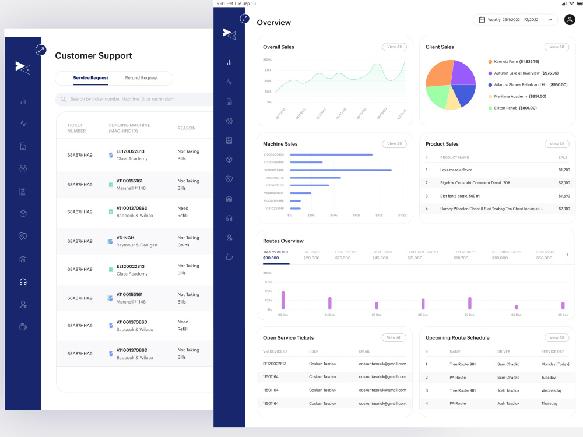The width and height of the screenshot is (583, 437).
Task: Click user icon in Customer Support sidebar
Action: (x=23, y=305)
